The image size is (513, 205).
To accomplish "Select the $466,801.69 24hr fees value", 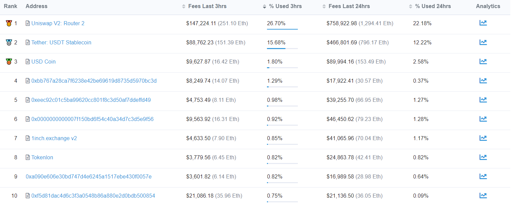I will click(x=342, y=42).
